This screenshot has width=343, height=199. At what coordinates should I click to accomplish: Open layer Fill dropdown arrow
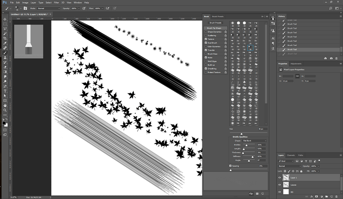(319, 171)
